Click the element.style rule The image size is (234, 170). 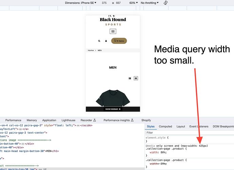click(157, 138)
